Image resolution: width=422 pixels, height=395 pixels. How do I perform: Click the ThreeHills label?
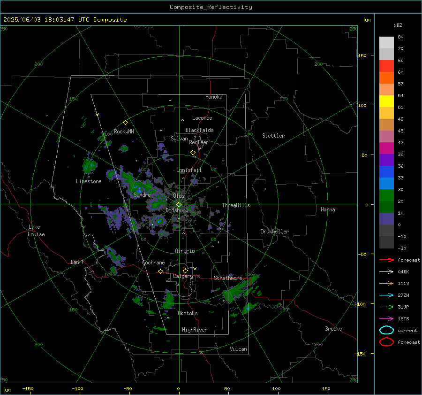(x=236, y=205)
